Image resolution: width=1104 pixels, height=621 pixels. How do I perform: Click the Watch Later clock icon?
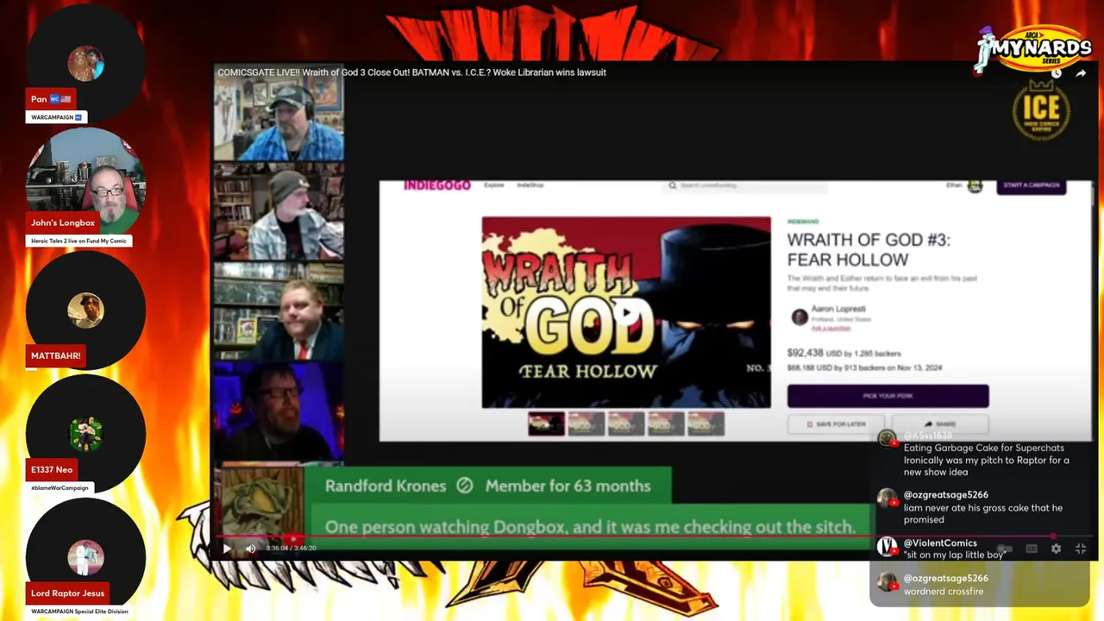click(x=1057, y=73)
